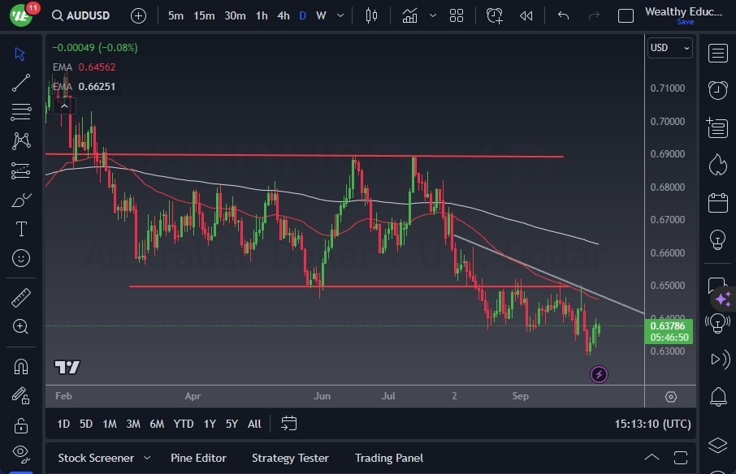Open the emoji sticker tool

tap(21, 258)
